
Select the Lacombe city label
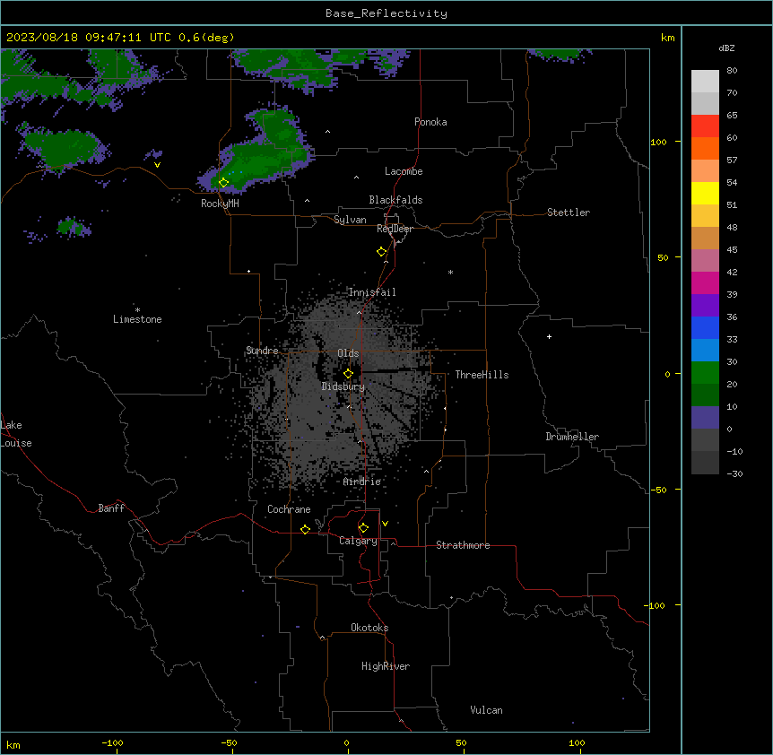pos(404,171)
